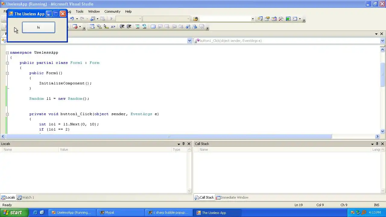Collapse the button1_Click method block
386x217 pixels.
point(7,114)
